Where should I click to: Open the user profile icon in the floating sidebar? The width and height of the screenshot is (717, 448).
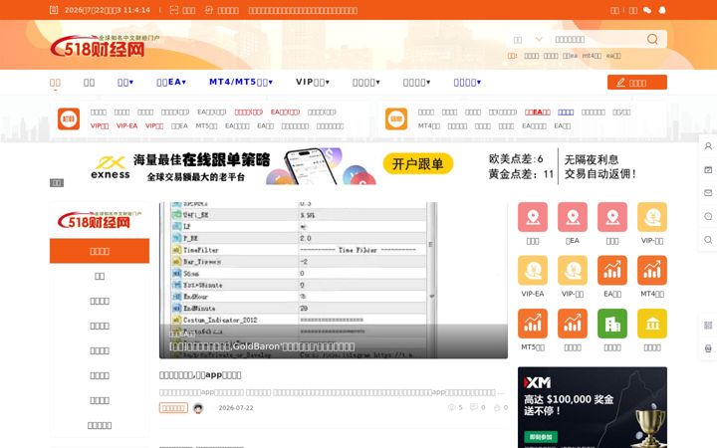pyautogui.click(x=708, y=146)
